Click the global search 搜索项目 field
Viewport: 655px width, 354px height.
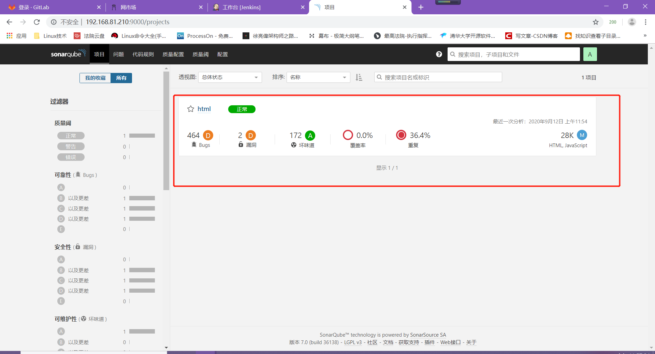click(513, 54)
